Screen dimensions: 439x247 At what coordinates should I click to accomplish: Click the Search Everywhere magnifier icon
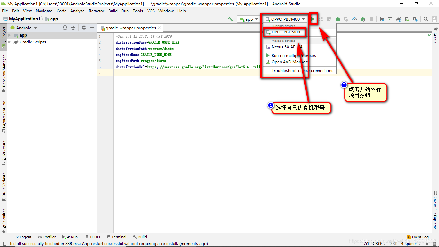tap(426, 19)
